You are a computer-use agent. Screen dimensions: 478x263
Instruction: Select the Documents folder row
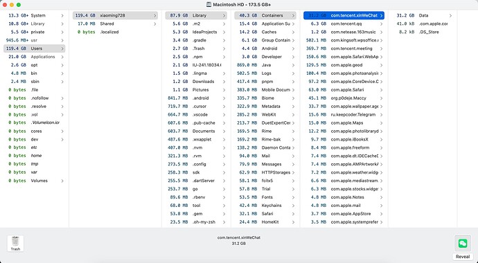pos(196,131)
